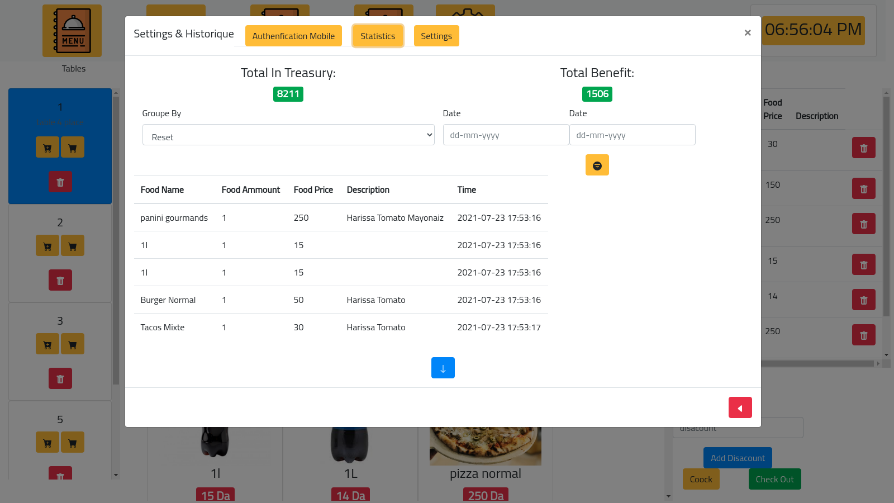This screenshot has width=894, height=503.
Task: Click the red back arrow button
Action: [x=740, y=407]
